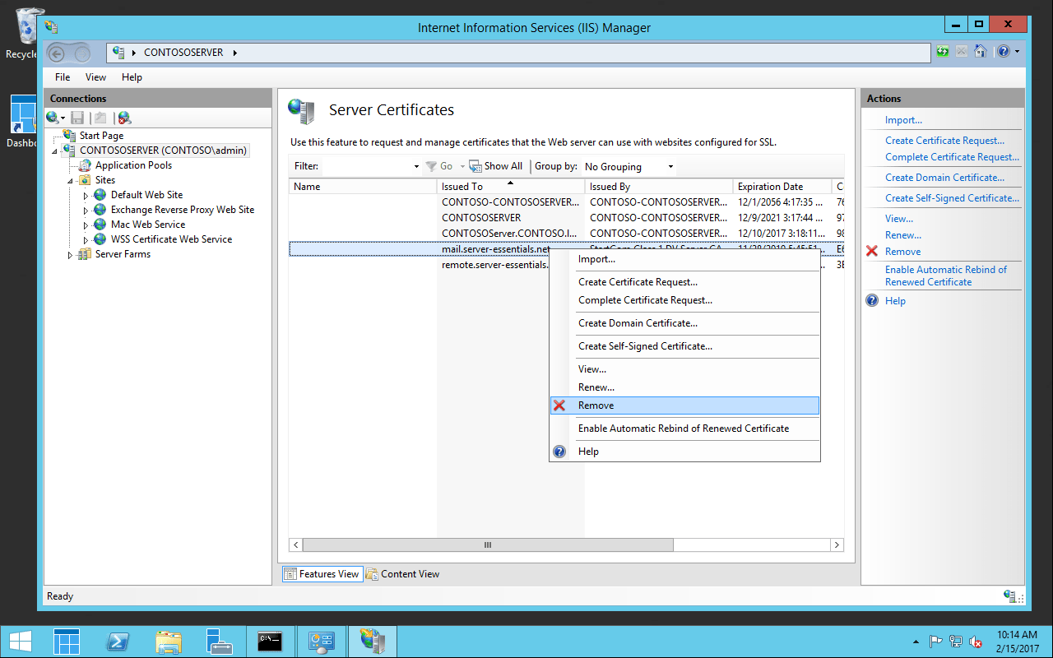Click the Delete Connection icon

pos(124,118)
